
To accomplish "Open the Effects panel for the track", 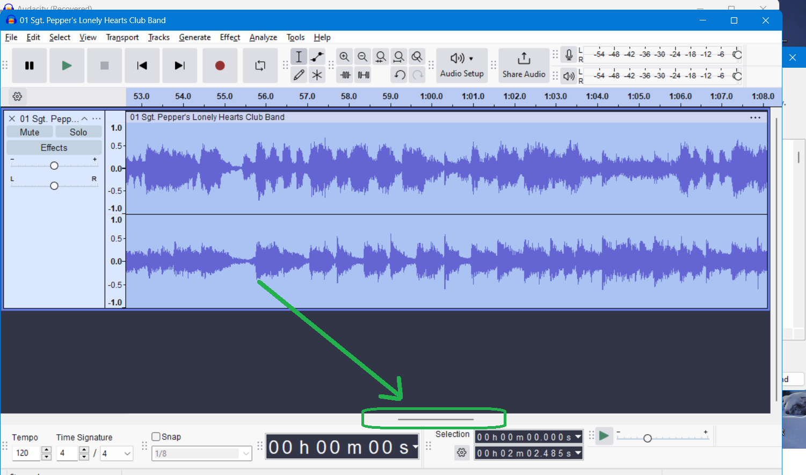I will tap(54, 147).
